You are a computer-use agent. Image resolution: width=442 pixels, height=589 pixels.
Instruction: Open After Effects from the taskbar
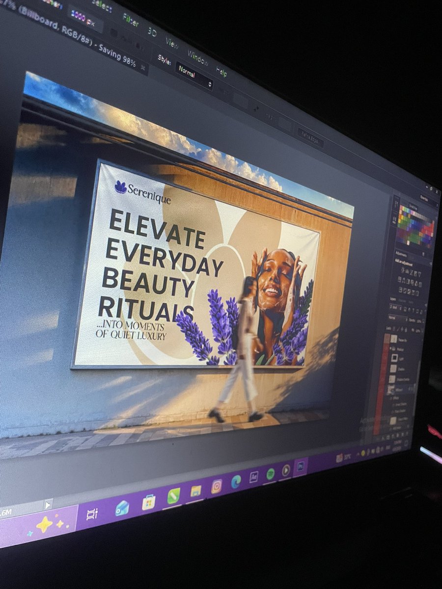point(254,477)
